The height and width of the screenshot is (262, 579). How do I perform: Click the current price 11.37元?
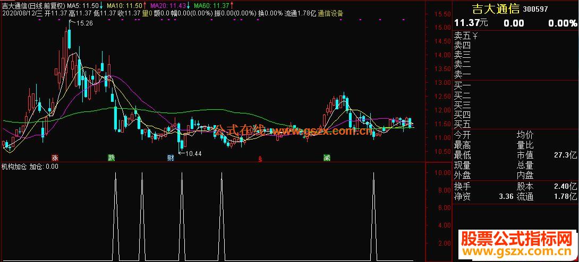(x=471, y=23)
